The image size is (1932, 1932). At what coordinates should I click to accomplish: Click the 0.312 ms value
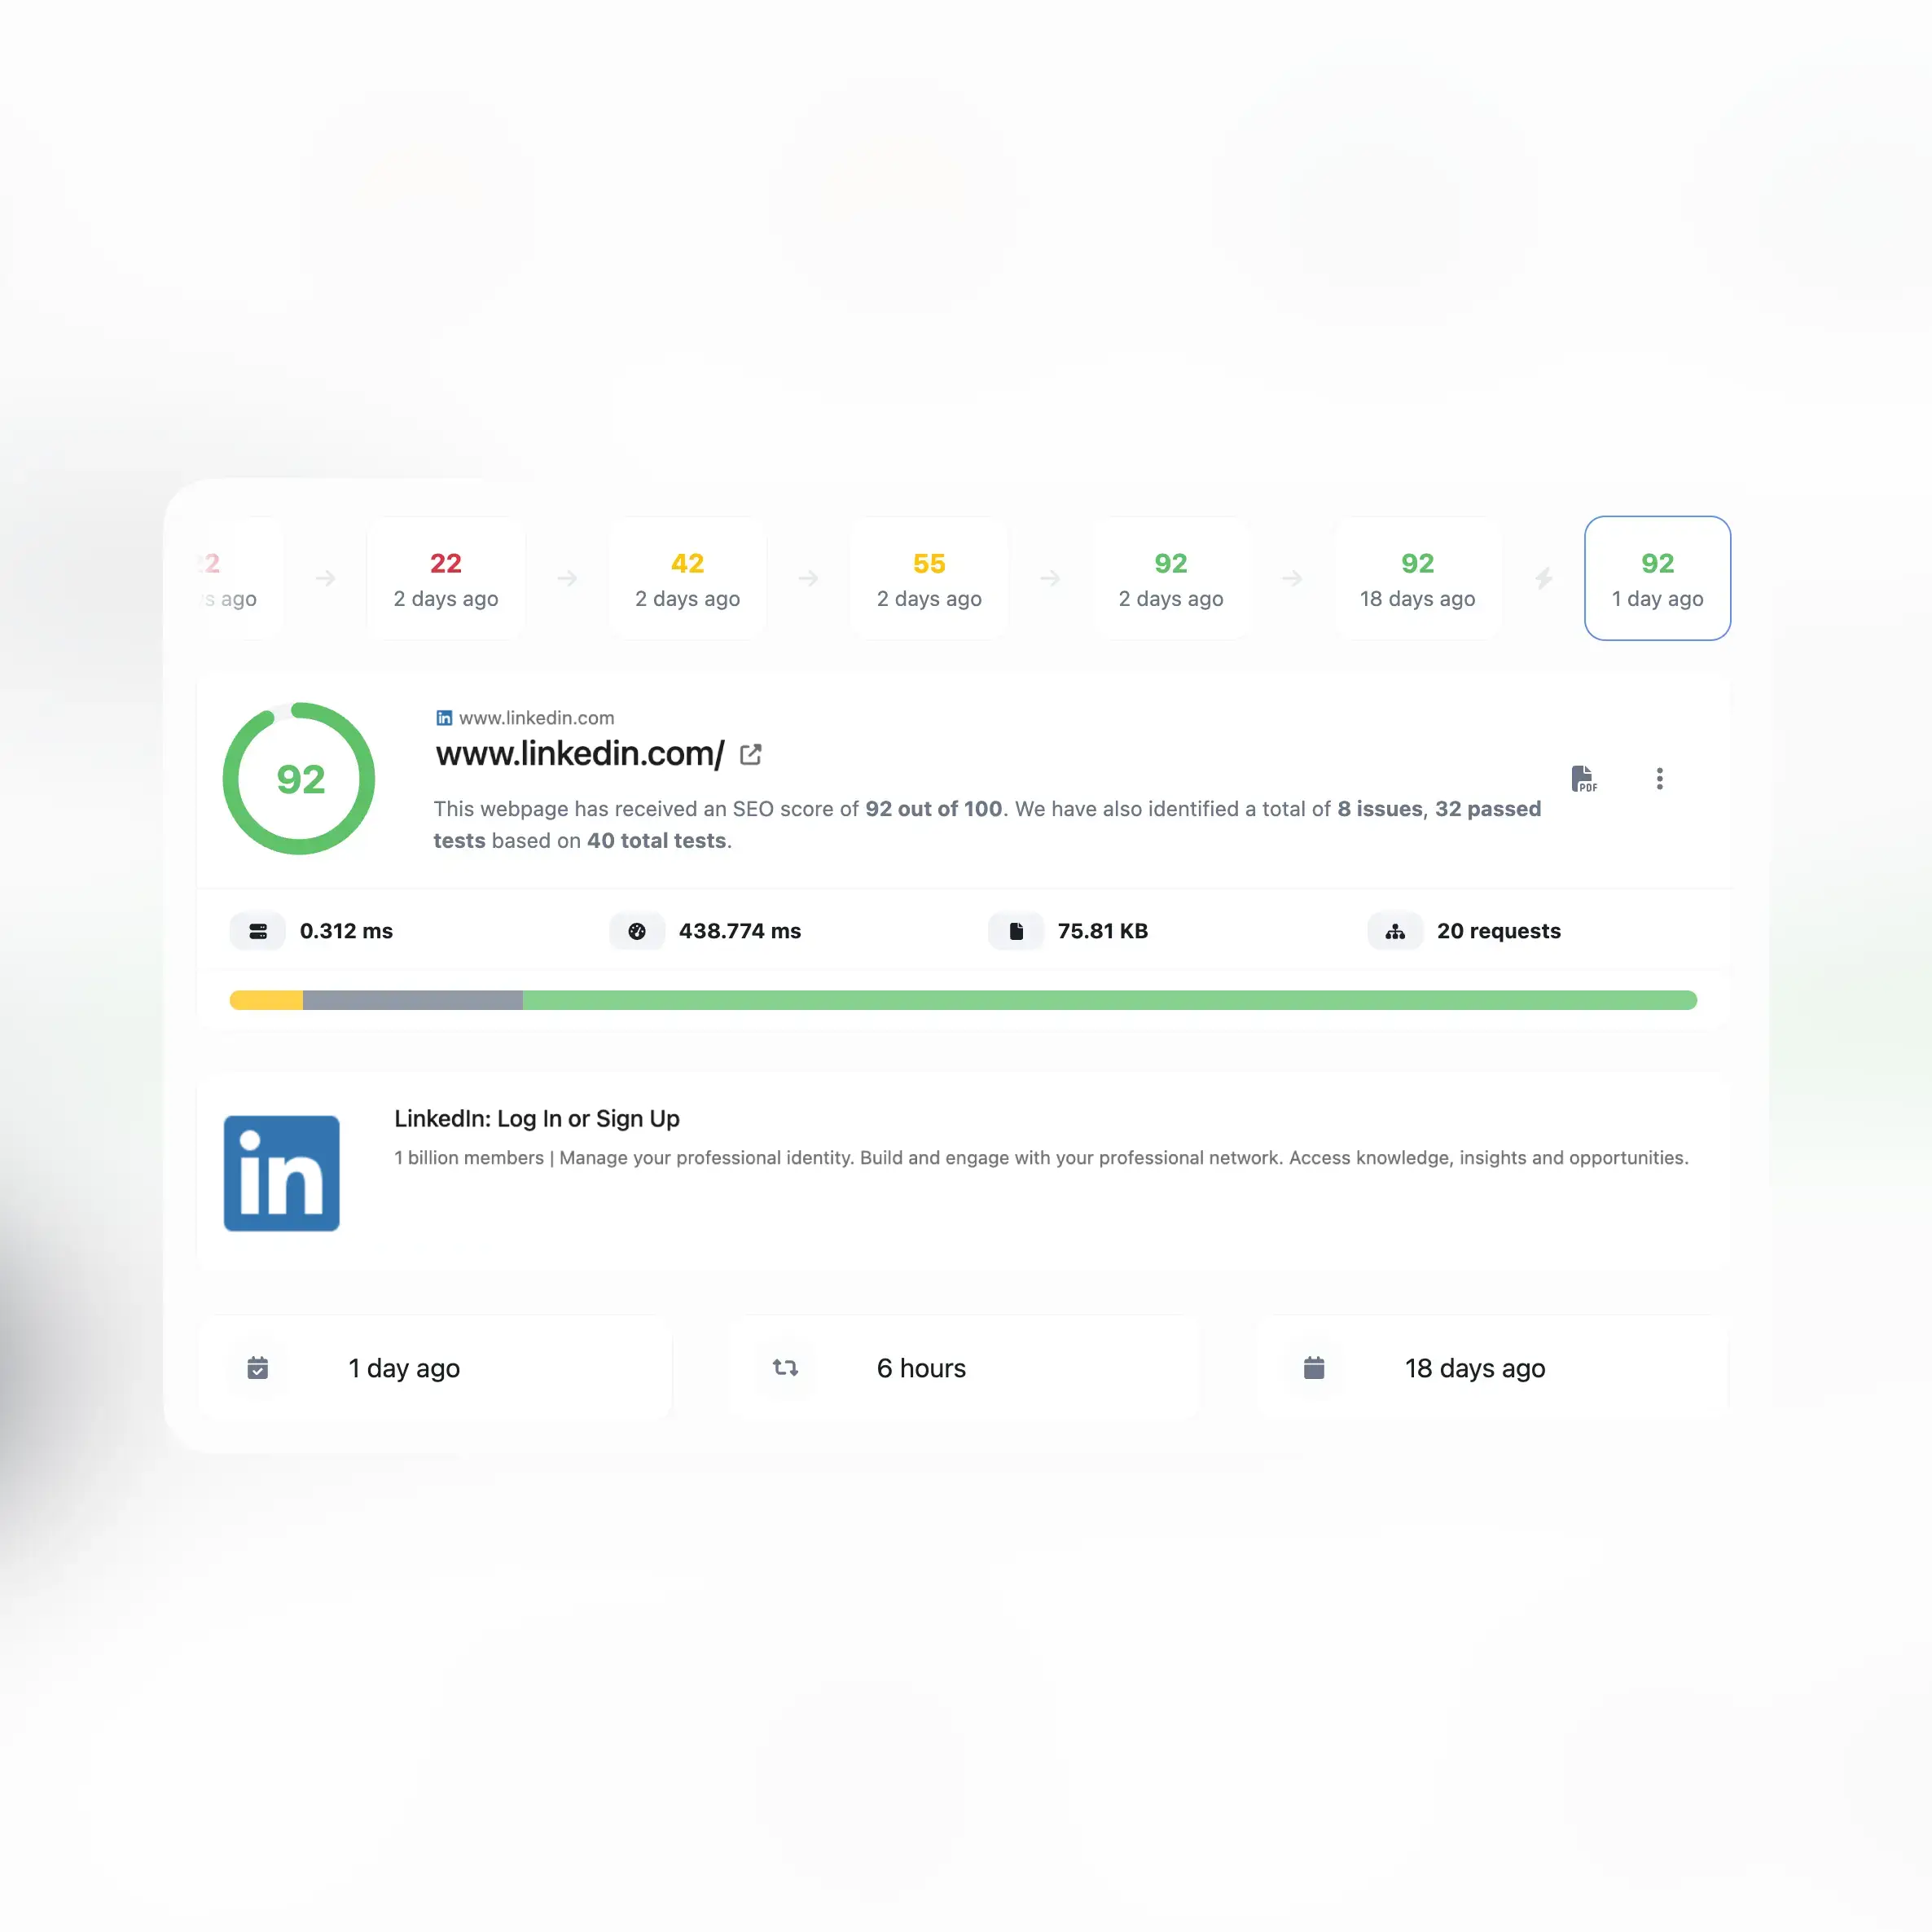pos(346,931)
